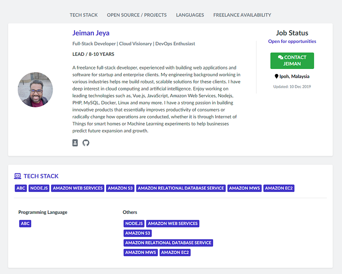This screenshot has width=342, height=274.
Task: Click the location pin icon near Ipoh
Action: coord(277,77)
